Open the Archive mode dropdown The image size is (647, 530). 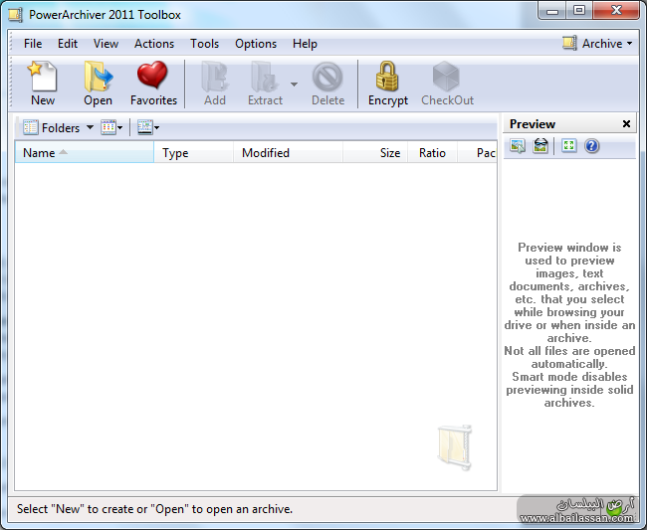point(597,44)
